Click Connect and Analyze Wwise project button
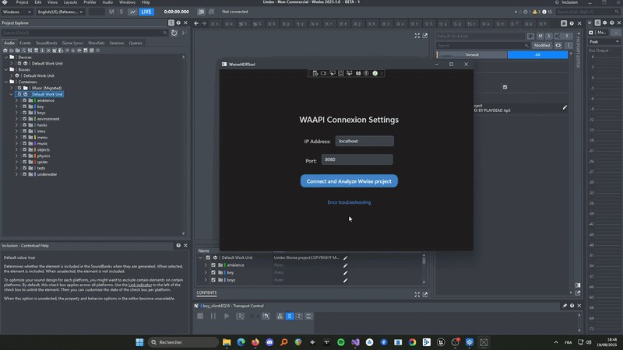Screen dimensions: 623x350 (349, 181)
